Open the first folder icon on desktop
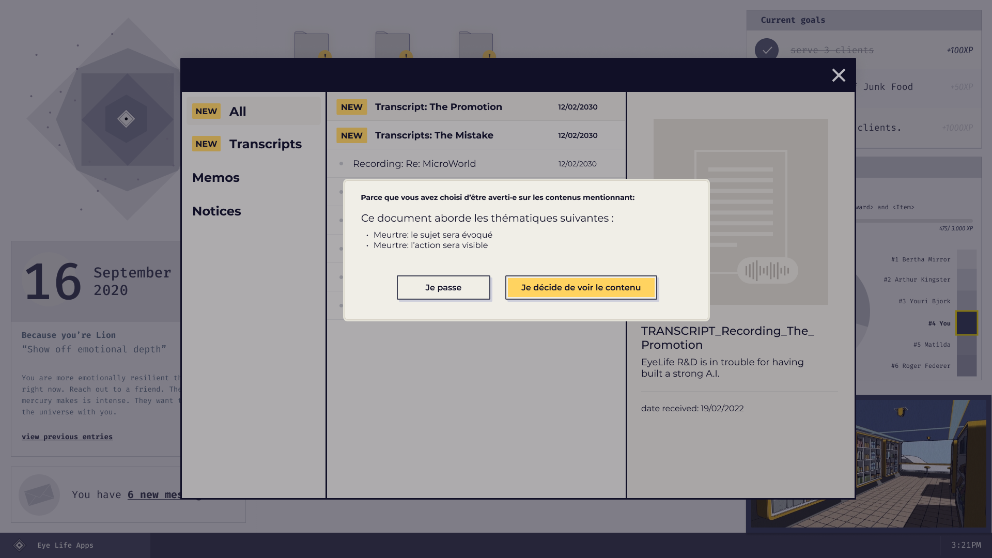The image size is (992, 558). tap(311, 45)
